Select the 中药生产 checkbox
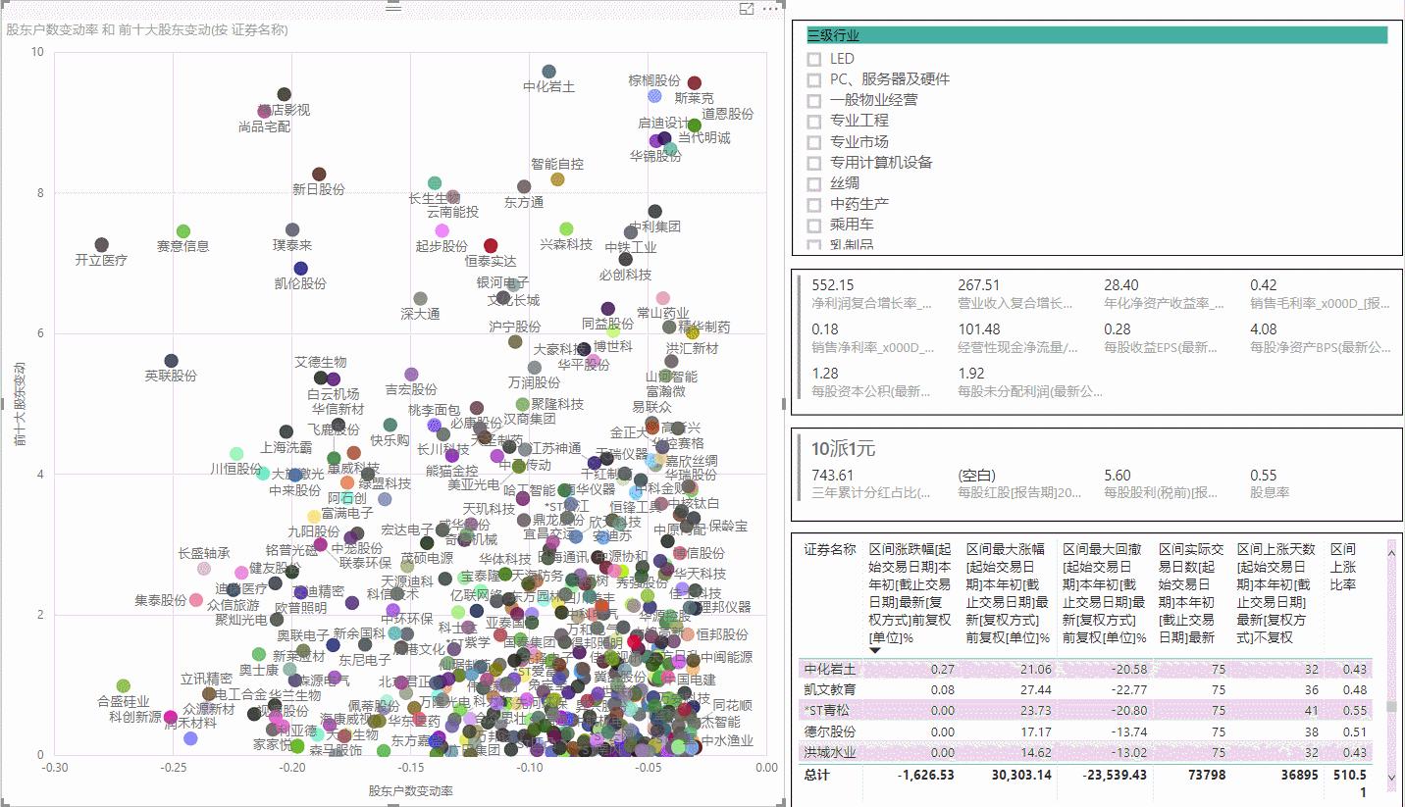Screen dimensions: 1405x807 click(x=814, y=204)
